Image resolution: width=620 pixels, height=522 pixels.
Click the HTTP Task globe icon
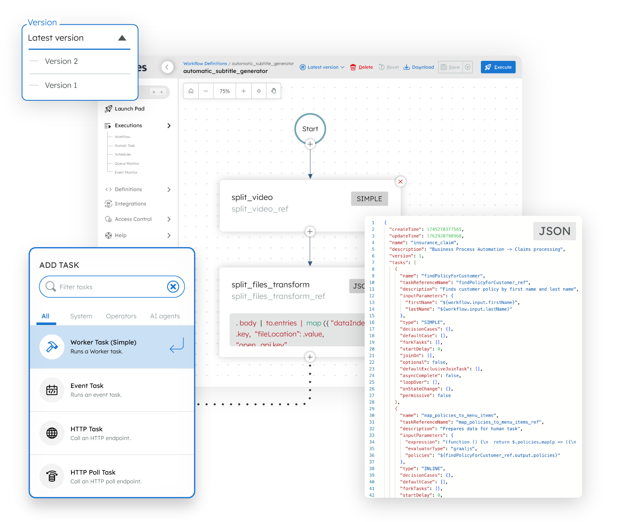click(x=52, y=433)
